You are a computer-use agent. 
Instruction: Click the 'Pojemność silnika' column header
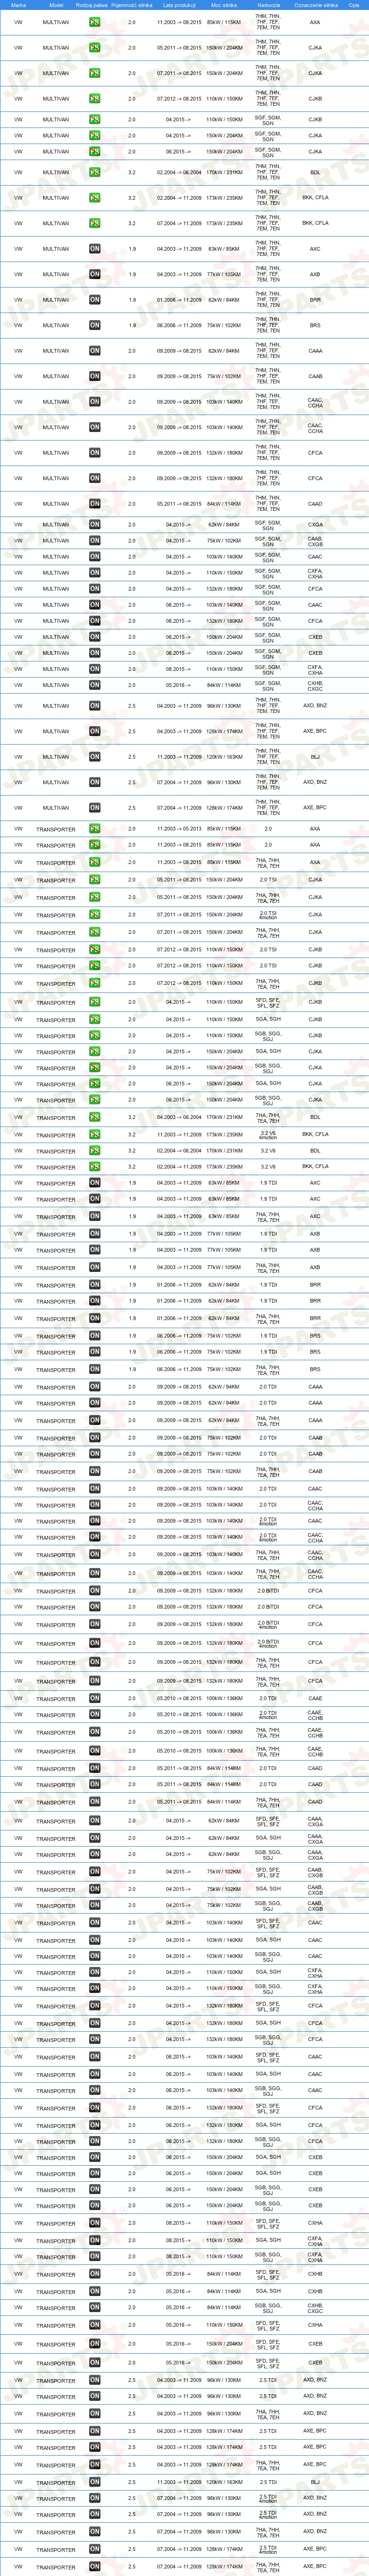click(132, 5)
